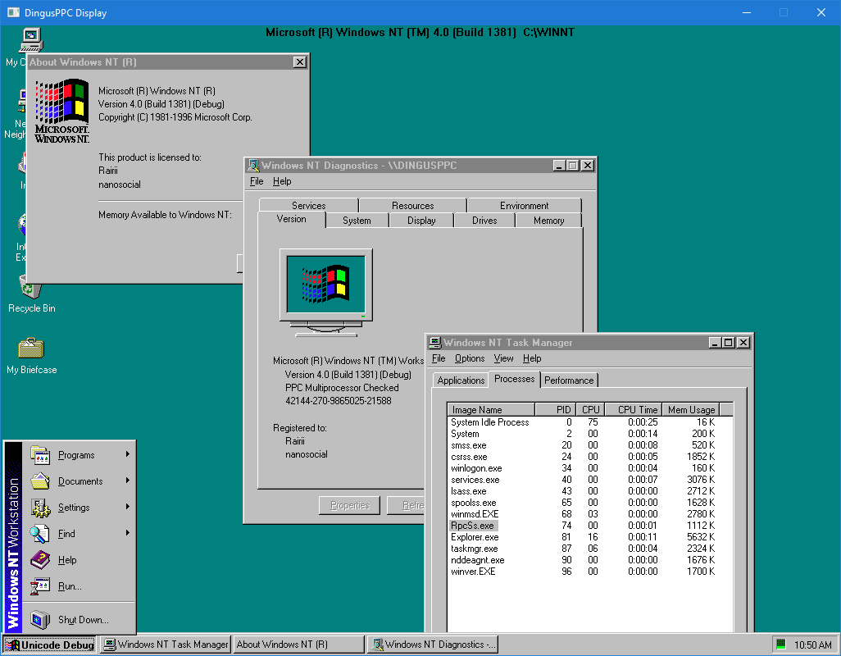This screenshot has width=841, height=656.
Task: Switch to the Performance tab in Task Manager
Action: point(569,380)
